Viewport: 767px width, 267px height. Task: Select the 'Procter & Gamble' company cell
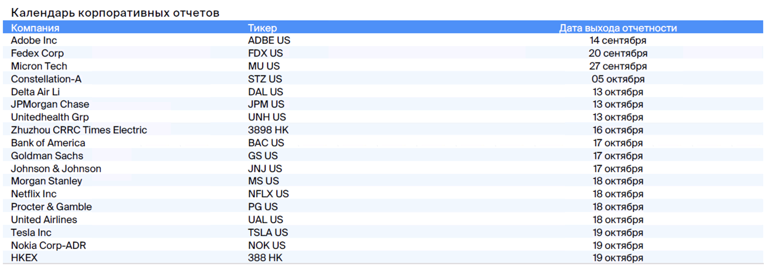(x=51, y=207)
